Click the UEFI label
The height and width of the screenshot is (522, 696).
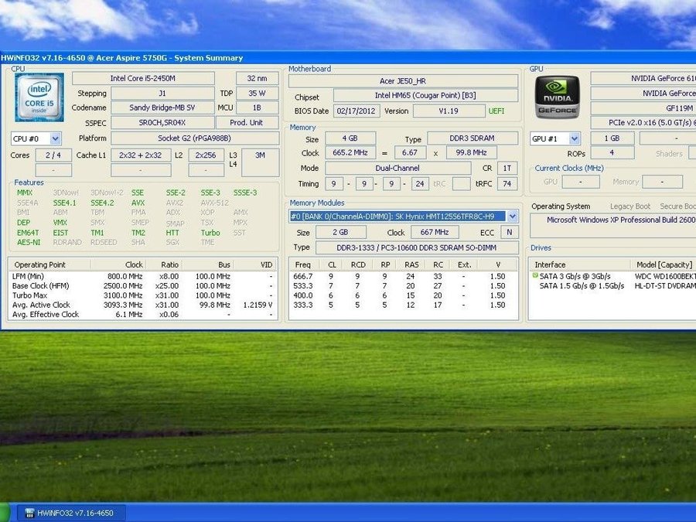pyautogui.click(x=496, y=111)
